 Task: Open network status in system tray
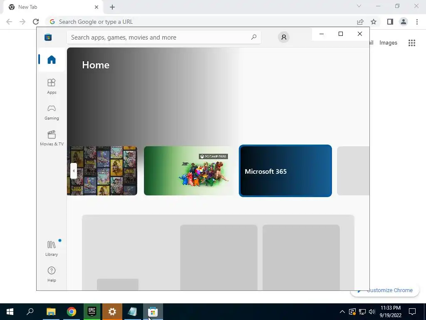coord(362,312)
